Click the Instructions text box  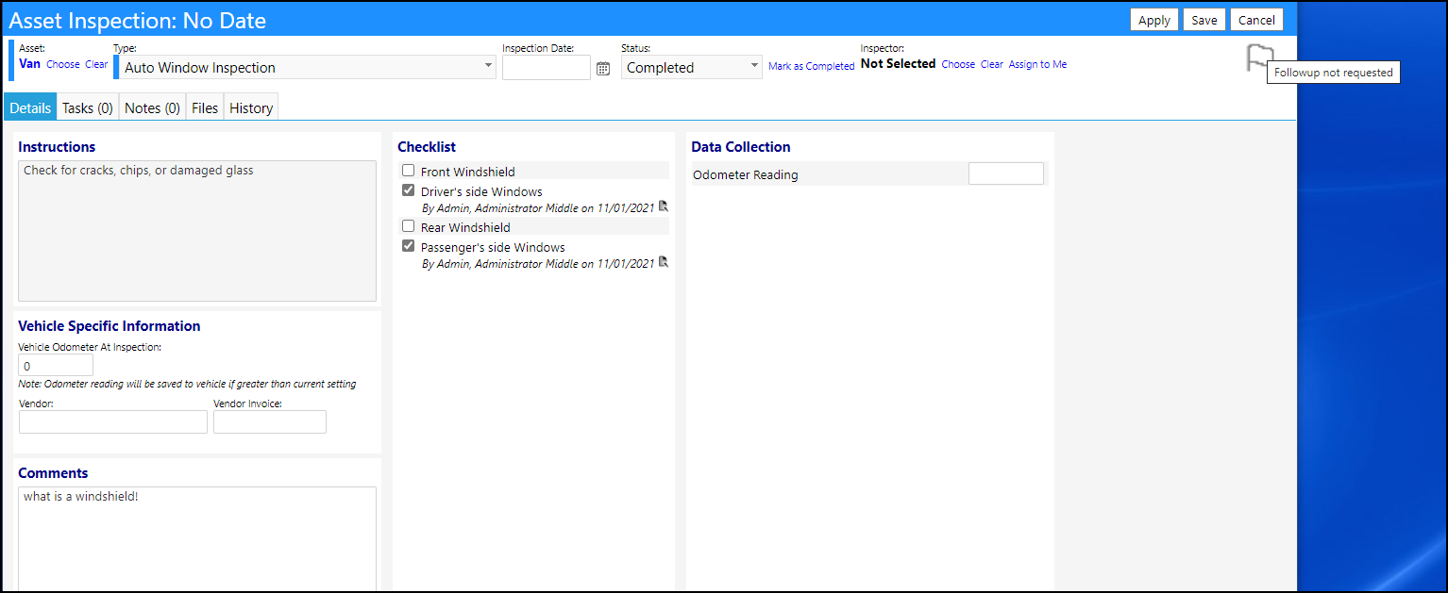tap(197, 231)
